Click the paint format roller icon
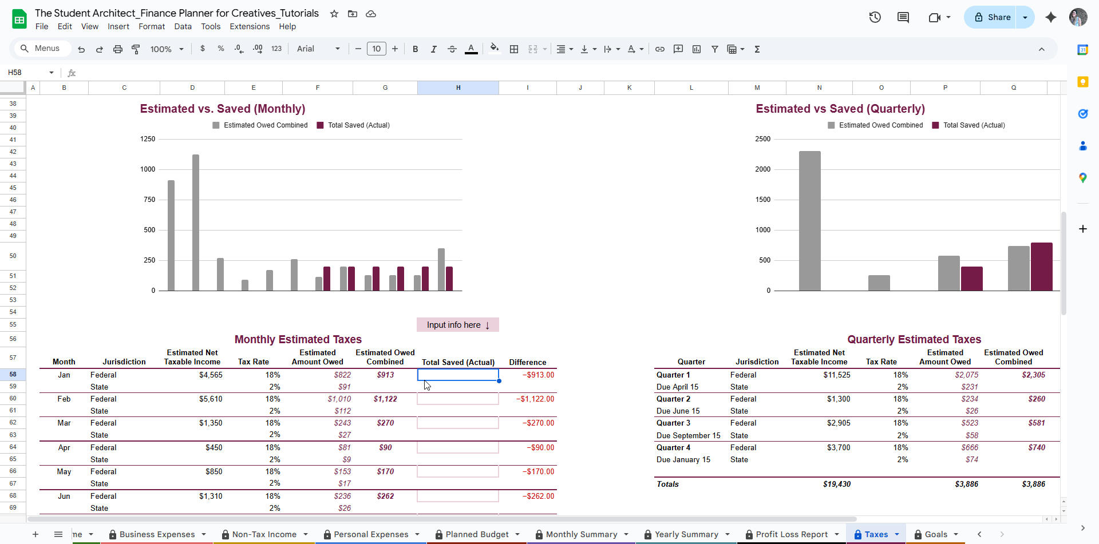The width and height of the screenshot is (1099, 544). coord(136,49)
